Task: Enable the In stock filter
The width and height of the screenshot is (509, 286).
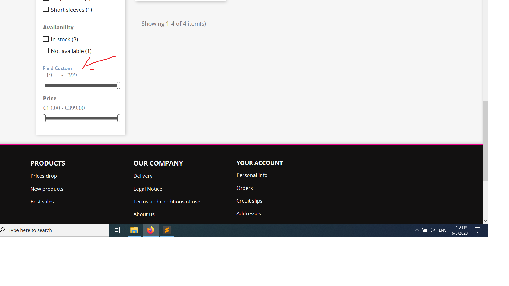Action: pos(46,39)
